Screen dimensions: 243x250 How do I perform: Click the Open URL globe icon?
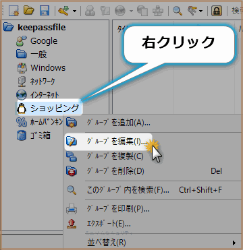[x=120, y=11]
